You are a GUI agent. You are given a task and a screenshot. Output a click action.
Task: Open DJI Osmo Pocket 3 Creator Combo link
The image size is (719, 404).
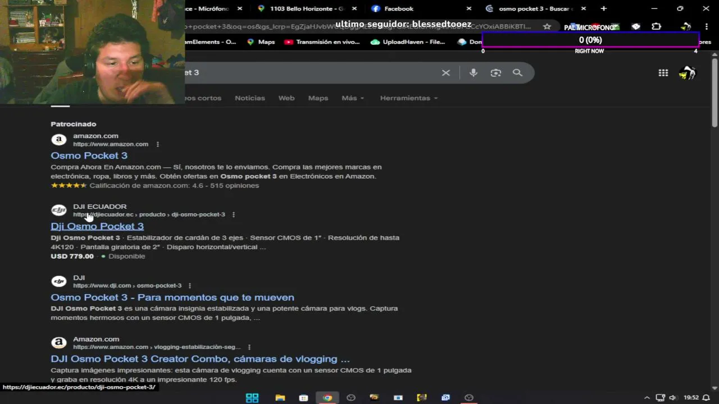[x=200, y=359]
